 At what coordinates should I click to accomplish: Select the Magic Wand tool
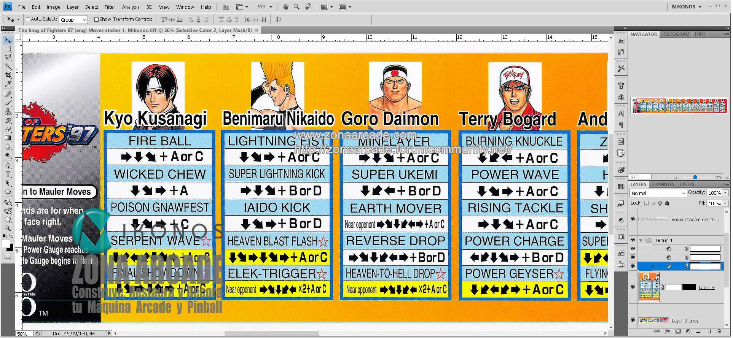(x=8, y=66)
